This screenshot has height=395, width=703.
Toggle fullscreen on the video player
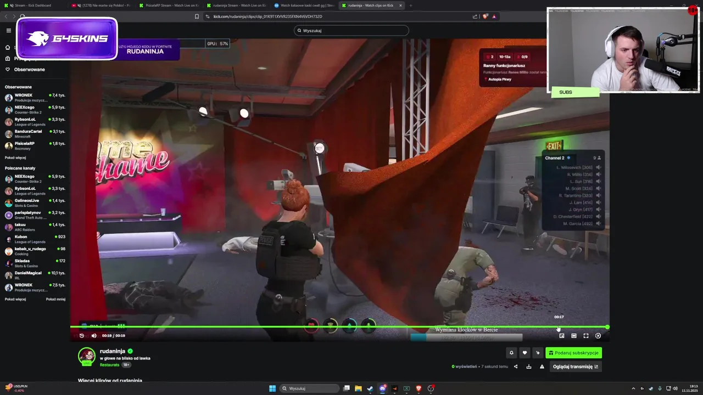(x=586, y=336)
